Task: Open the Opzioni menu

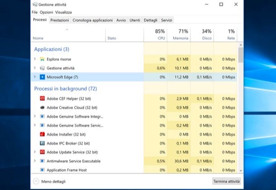Action: click(46, 12)
